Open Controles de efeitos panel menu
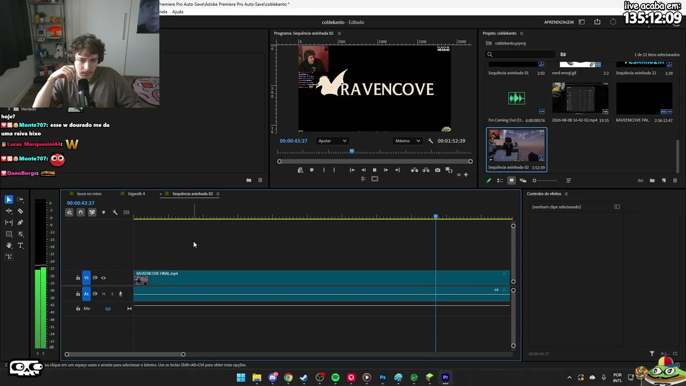The image size is (686, 386). click(566, 194)
